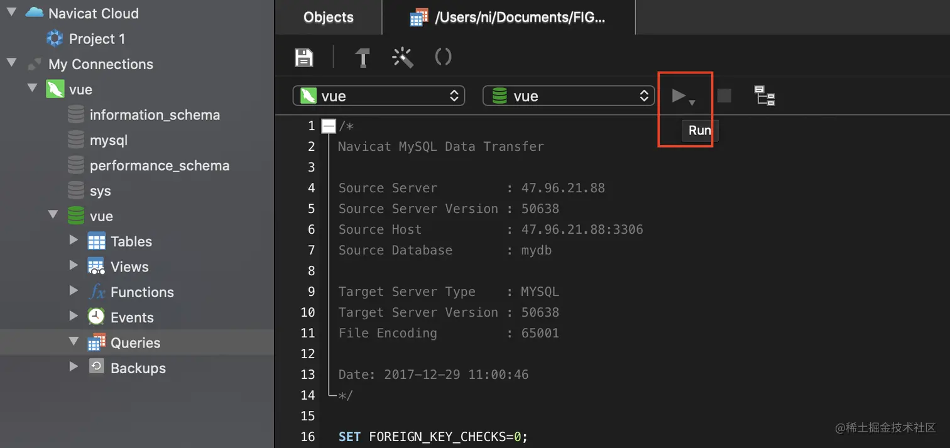
Task: Click line number 15 in the gutter
Action: 308,416
